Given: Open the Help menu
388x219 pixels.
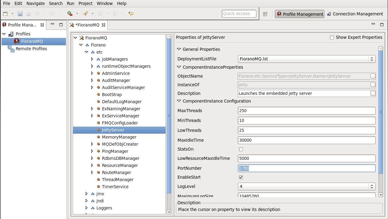Looking at the screenshot, I should [x=122, y=3].
